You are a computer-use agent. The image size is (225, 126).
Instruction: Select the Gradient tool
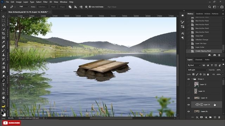(x=3, y=68)
